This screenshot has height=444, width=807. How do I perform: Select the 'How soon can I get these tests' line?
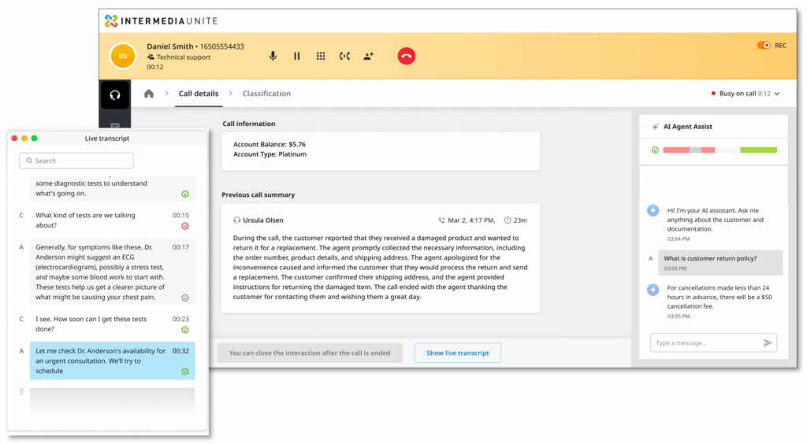coord(112,324)
